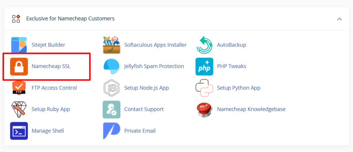This screenshot has height=152, width=353.
Task: Click the section grid icon beside the heading
Action: point(16,19)
